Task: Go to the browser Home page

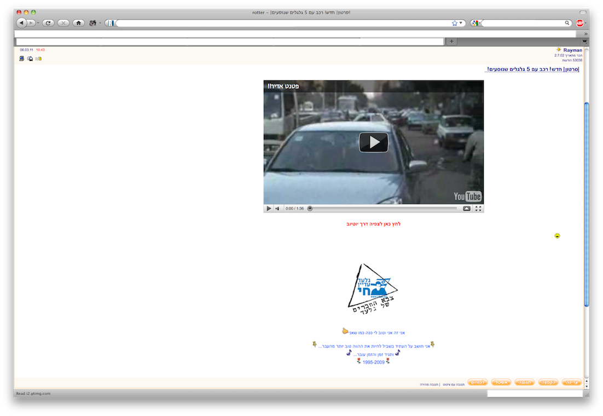Action: click(x=78, y=23)
